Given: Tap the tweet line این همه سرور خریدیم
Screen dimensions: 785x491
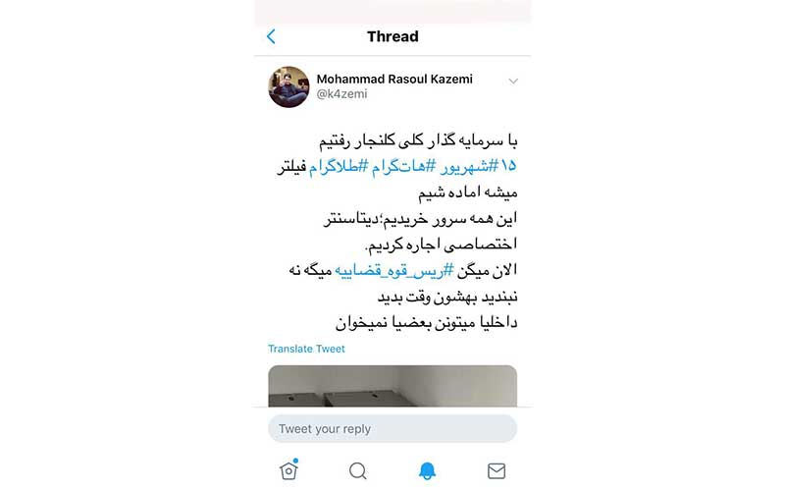Looking at the screenshot, I should [420, 219].
